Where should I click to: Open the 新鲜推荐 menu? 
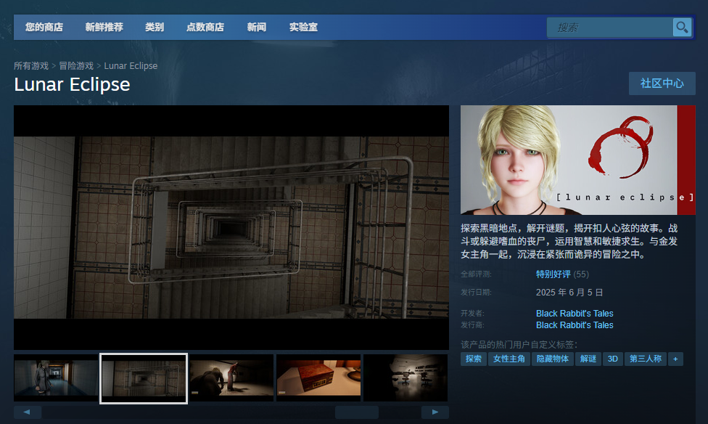coord(104,28)
